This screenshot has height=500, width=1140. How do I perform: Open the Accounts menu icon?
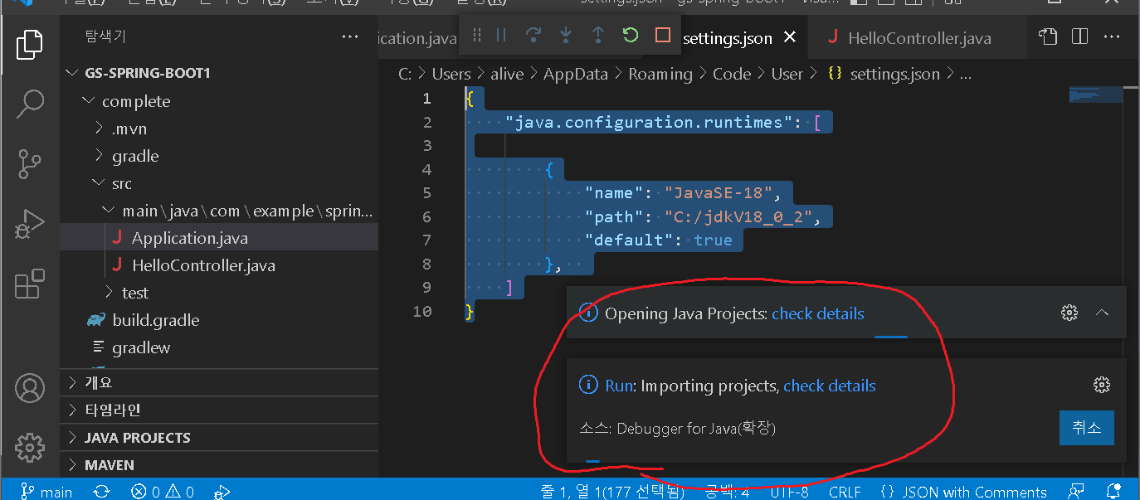(30, 388)
